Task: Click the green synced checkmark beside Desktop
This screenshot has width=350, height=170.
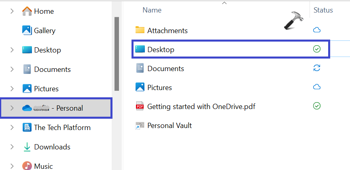Action: coord(317,49)
